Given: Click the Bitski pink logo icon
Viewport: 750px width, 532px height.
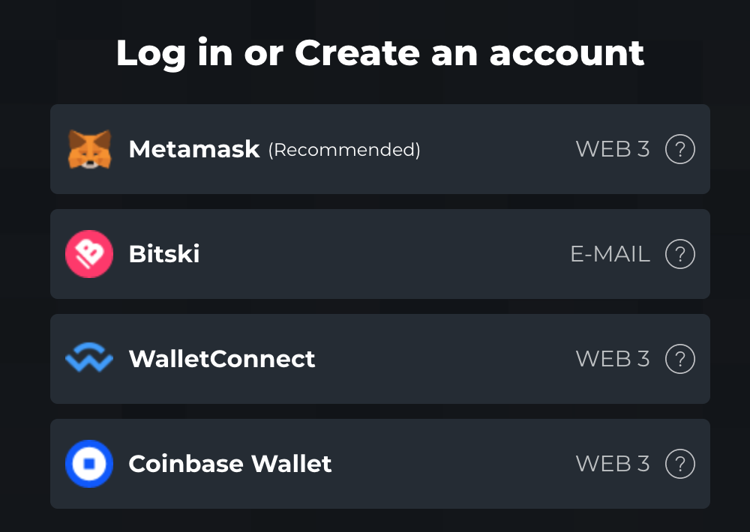Looking at the screenshot, I should pyautogui.click(x=89, y=253).
